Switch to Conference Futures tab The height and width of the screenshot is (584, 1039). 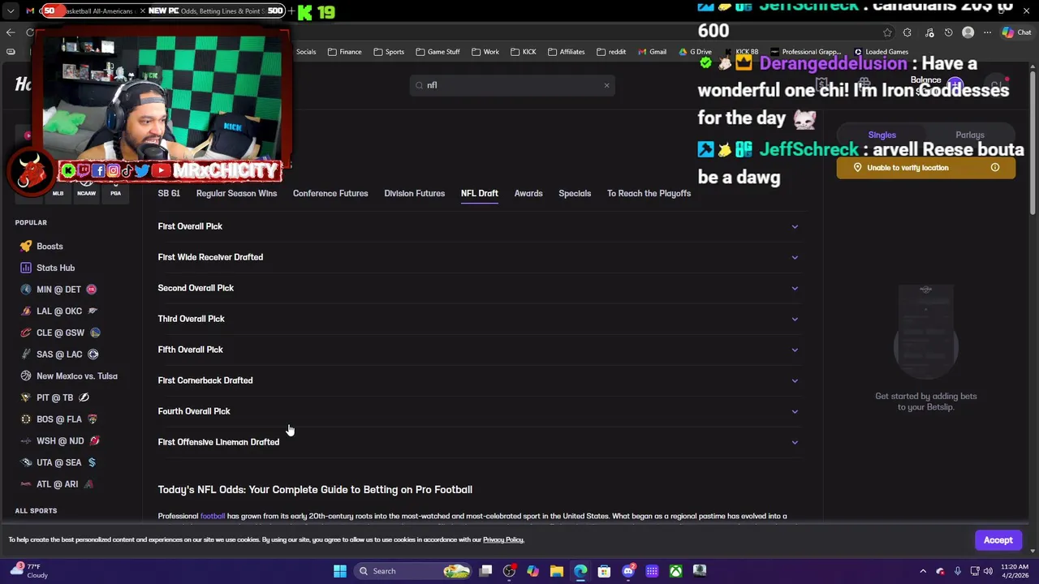[330, 193]
